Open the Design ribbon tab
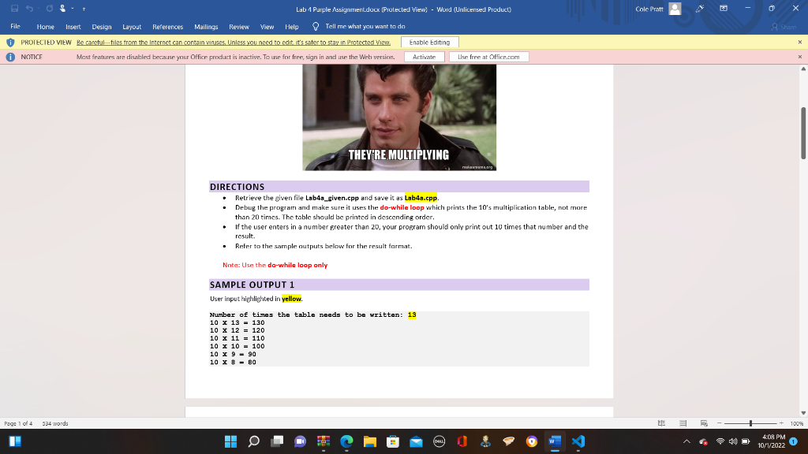Screen dimensions: 808x454 click(x=102, y=26)
